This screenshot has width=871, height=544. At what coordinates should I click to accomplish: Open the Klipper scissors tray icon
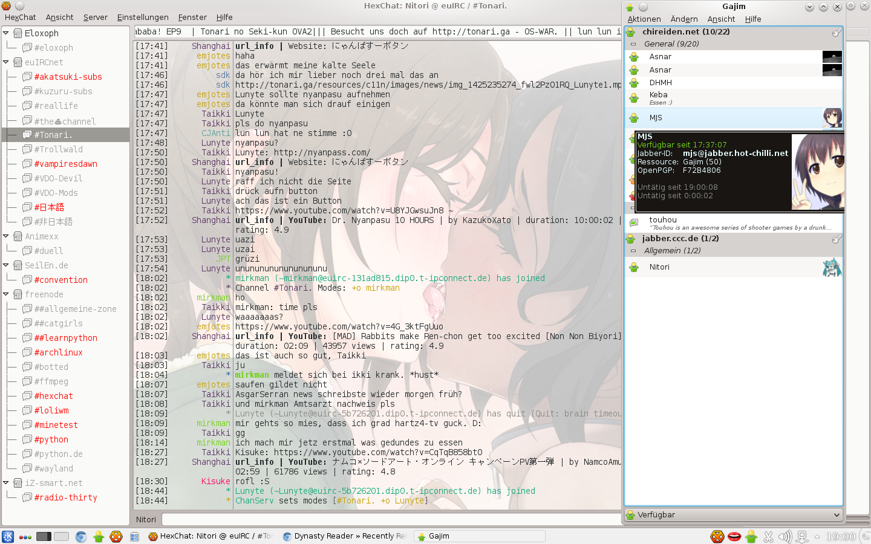tap(768, 536)
